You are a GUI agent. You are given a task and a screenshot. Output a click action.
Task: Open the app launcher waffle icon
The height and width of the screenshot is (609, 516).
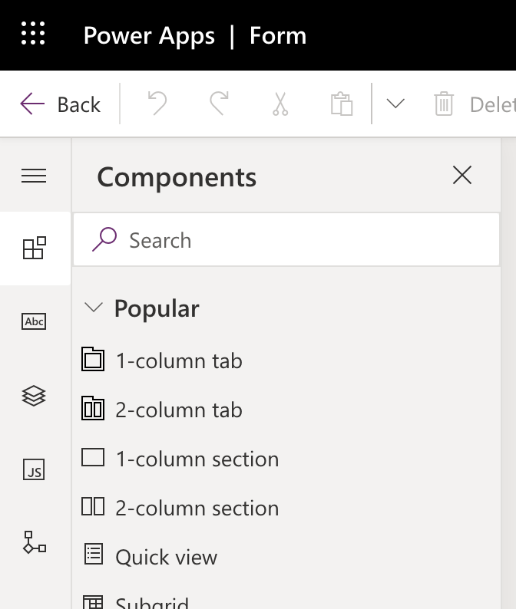click(33, 35)
